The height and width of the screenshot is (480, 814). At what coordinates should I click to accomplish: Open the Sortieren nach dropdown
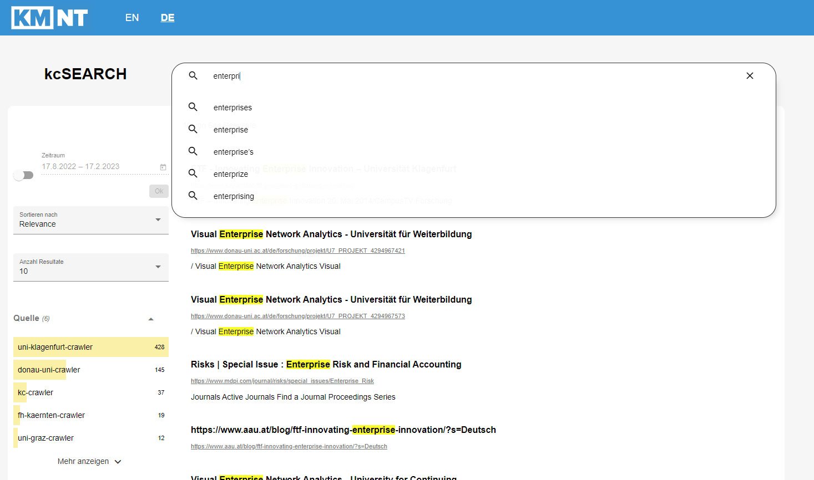click(90, 220)
